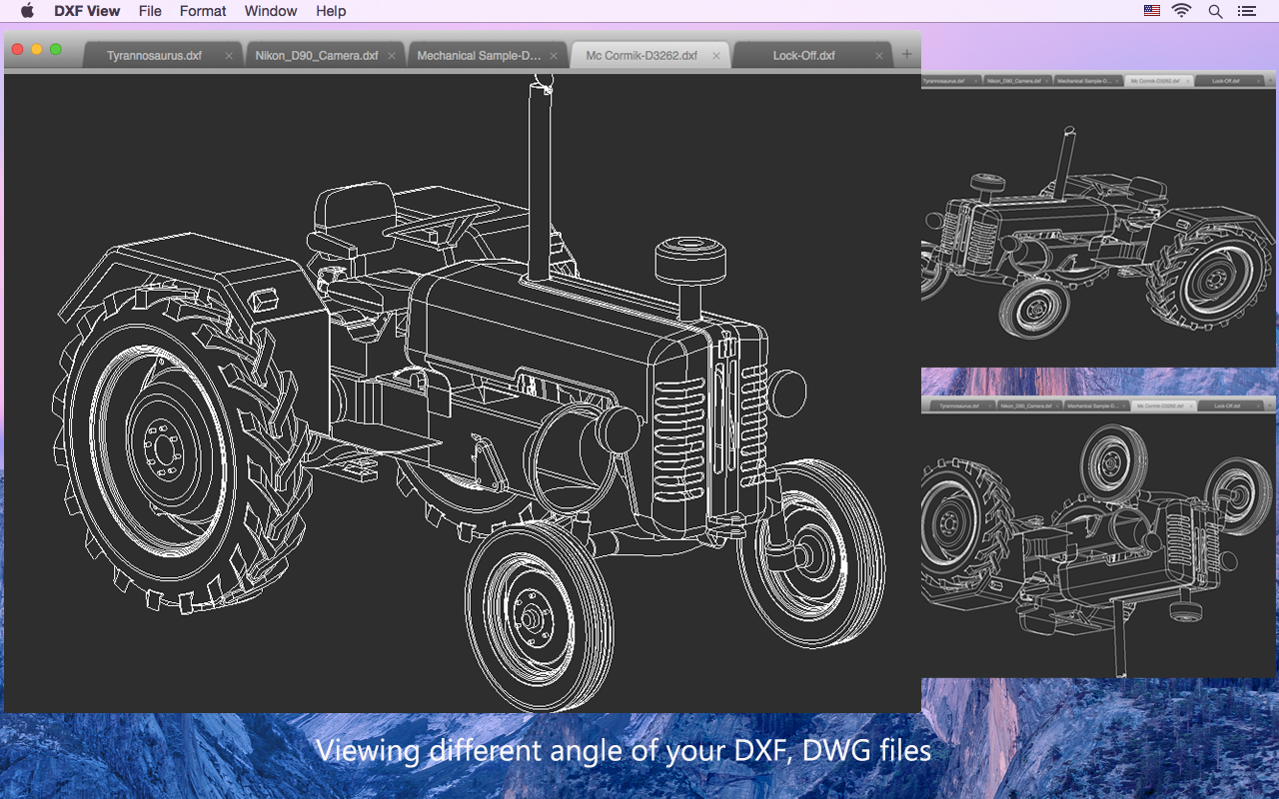This screenshot has width=1279, height=799.
Task: Switch to the Lock-Off.dxf tab
Action: pos(803,56)
